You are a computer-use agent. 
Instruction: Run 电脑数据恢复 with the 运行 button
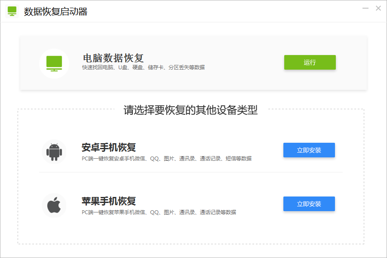point(310,62)
